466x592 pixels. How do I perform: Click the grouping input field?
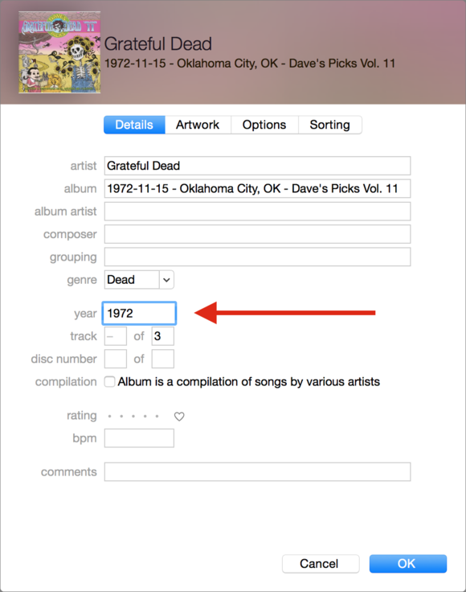pos(258,257)
